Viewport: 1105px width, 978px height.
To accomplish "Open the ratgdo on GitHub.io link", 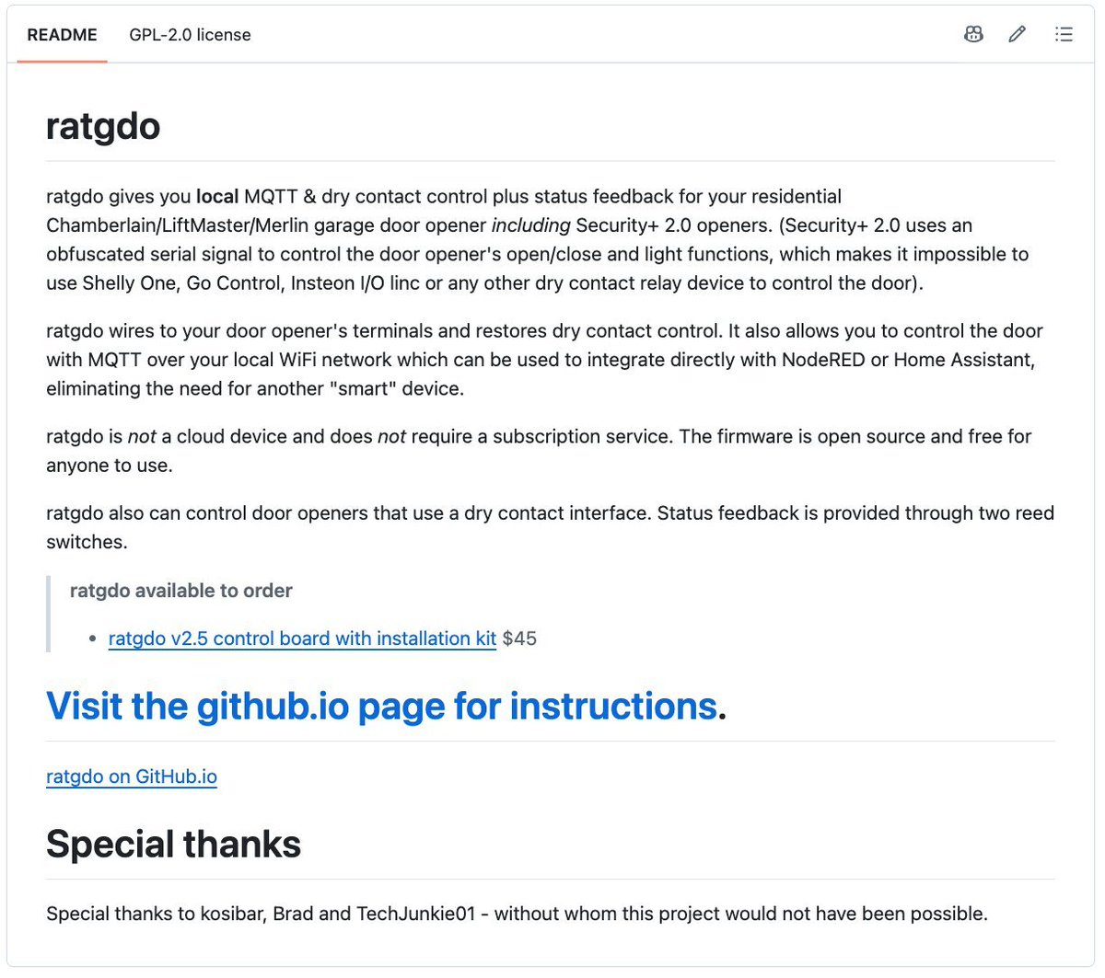I will [132, 777].
